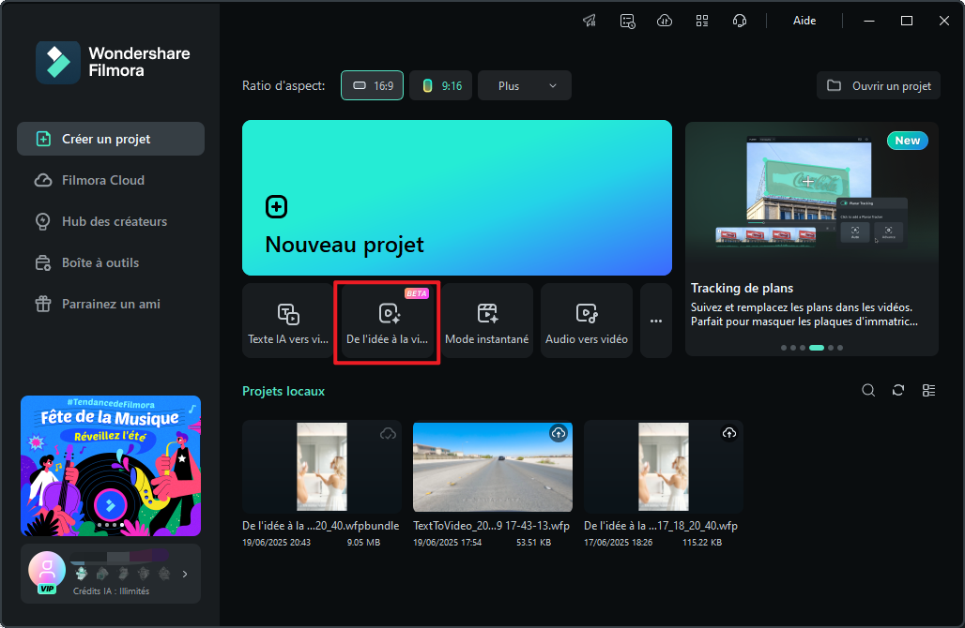The height and width of the screenshot is (628, 965).
Task: Upload 17/06/2025 project to cloud
Action: coord(729,433)
